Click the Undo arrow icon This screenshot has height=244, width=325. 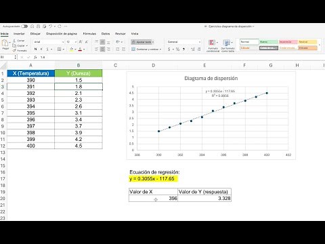(50, 26)
